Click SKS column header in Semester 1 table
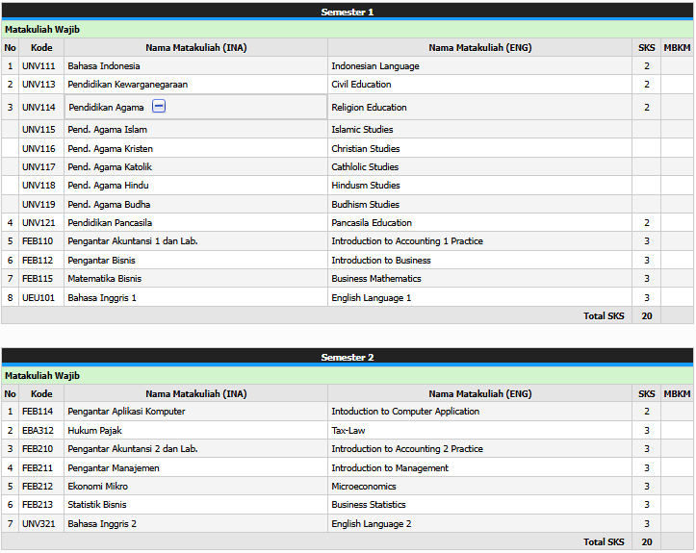 click(x=646, y=47)
